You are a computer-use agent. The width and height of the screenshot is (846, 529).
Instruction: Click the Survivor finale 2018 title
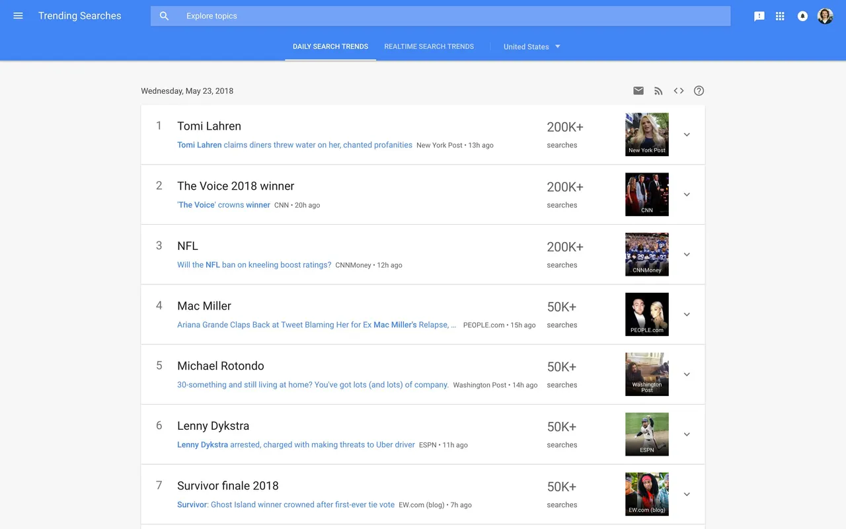tap(228, 486)
